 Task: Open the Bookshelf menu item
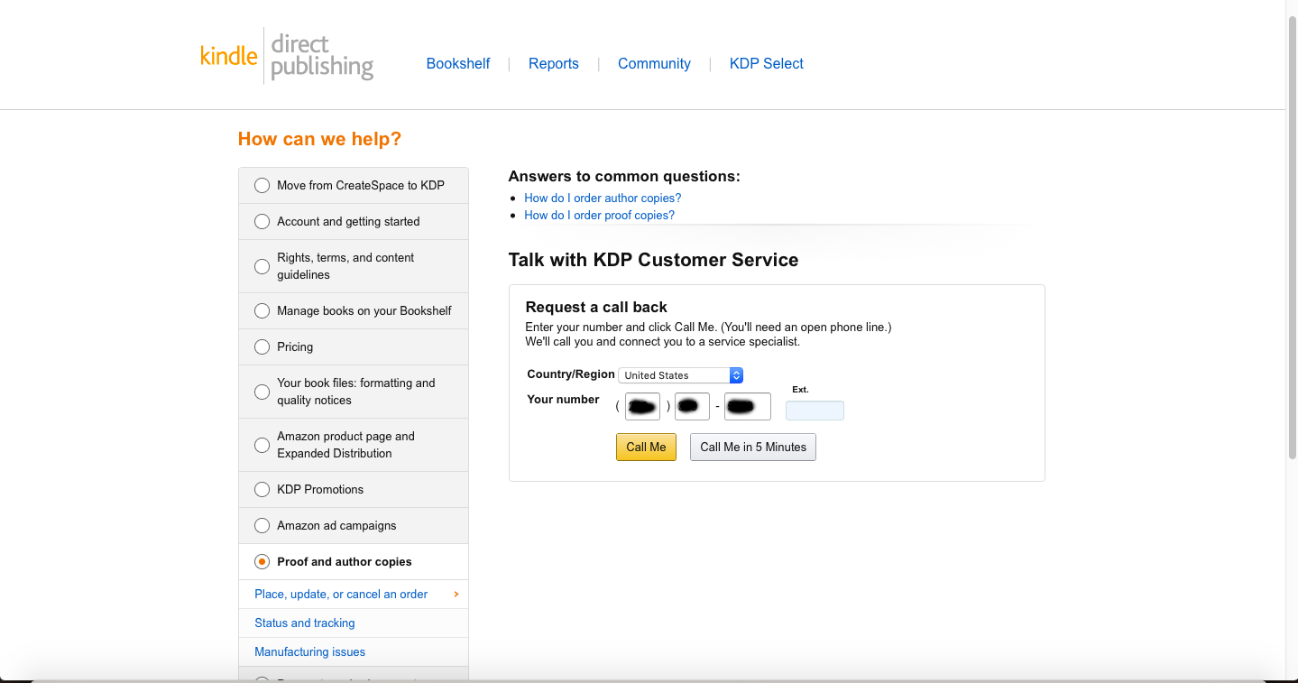(457, 64)
